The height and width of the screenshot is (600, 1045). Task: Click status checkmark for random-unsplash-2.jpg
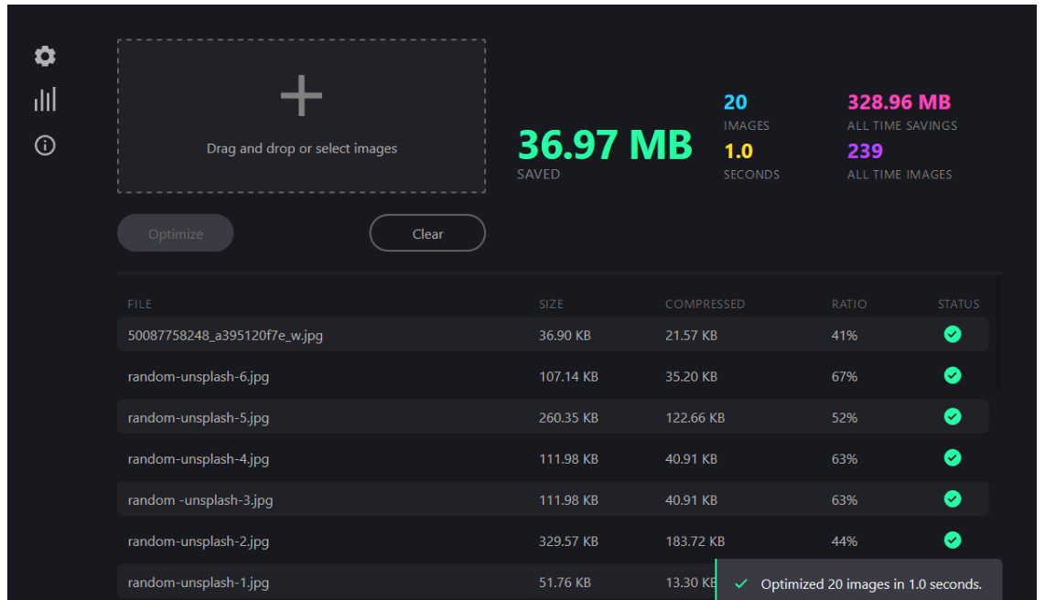pos(953,540)
